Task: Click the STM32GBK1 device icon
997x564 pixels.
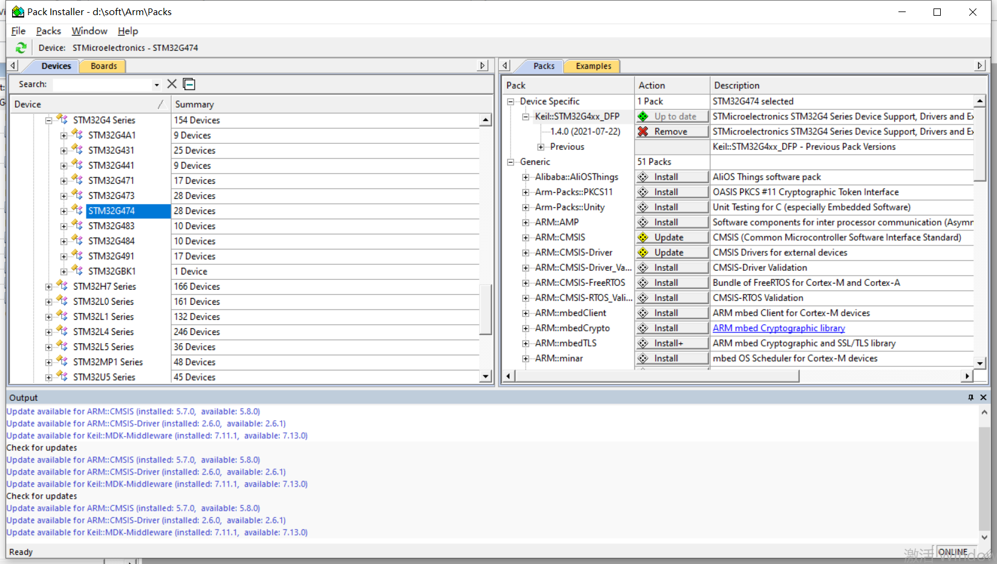Action: pos(77,270)
